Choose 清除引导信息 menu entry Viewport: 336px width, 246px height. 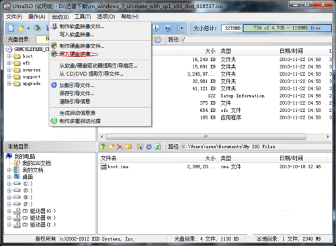click(x=100, y=101)
